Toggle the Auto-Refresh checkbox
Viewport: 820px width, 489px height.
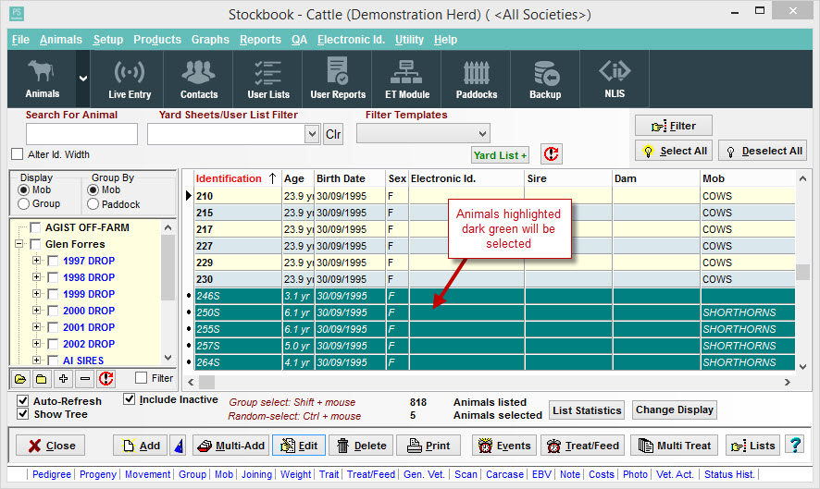[22, 401]
